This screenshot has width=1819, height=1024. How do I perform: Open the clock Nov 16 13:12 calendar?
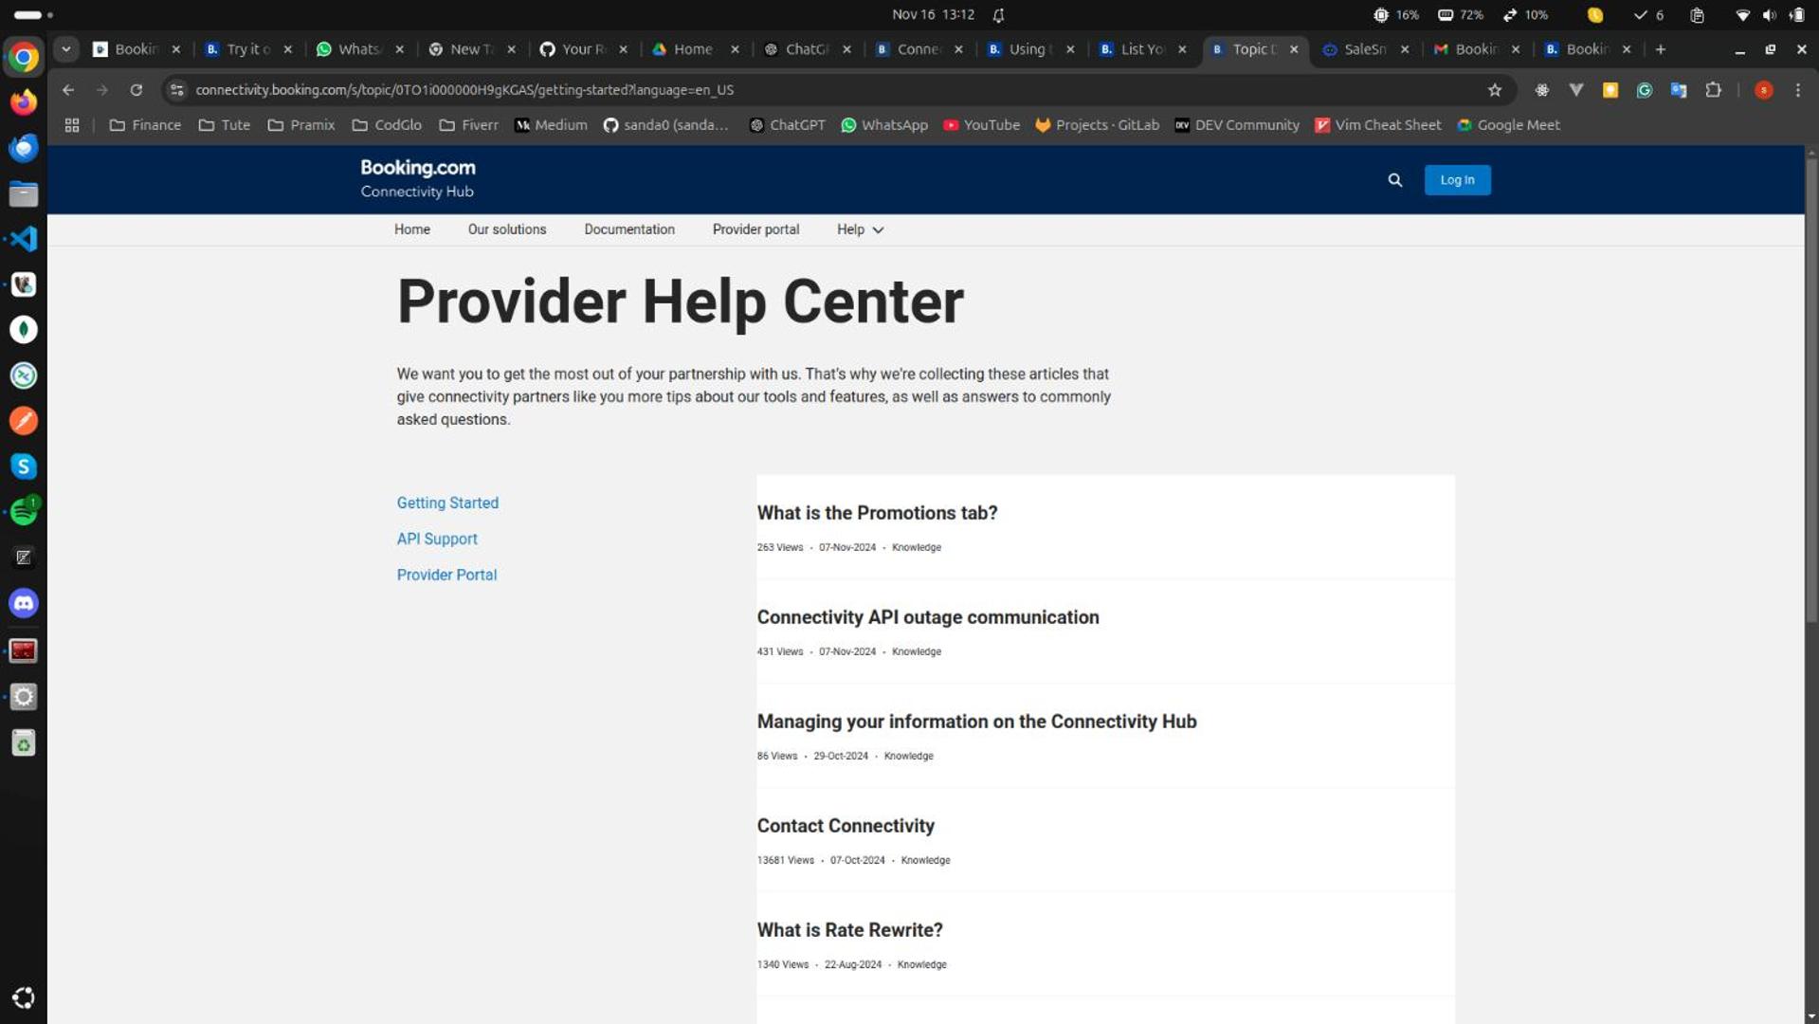coord(934,14)
